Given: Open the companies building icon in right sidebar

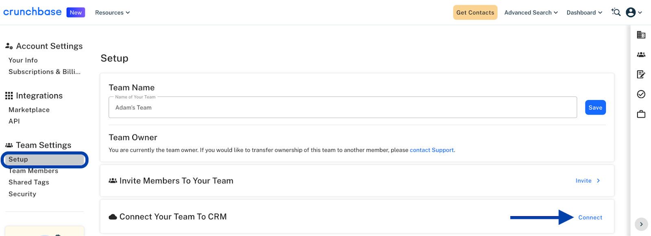Looking at the screenshot, I should tap(641, 35).
